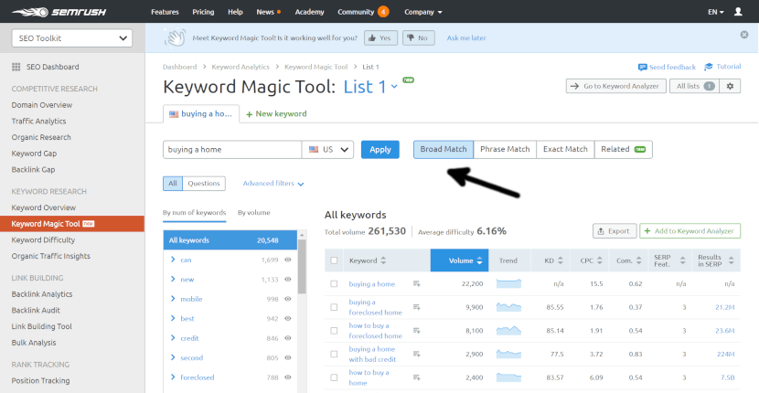Check box for buying a home with bad credit
This screenshot has width=759, height=393.
(x=334, y=354)
